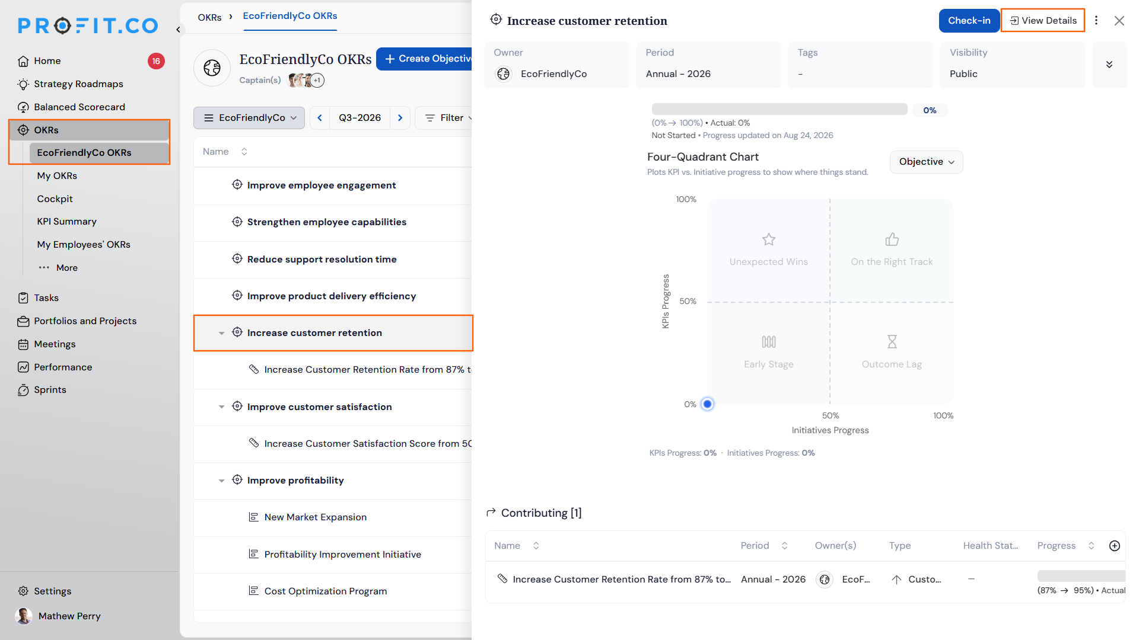Click the Settings gear icon
1139x640 pixels.
(23, 591)
